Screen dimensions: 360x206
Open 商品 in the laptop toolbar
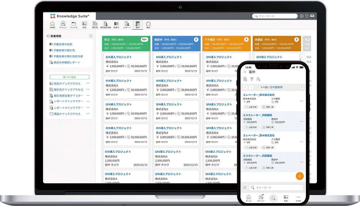point(148,25)
